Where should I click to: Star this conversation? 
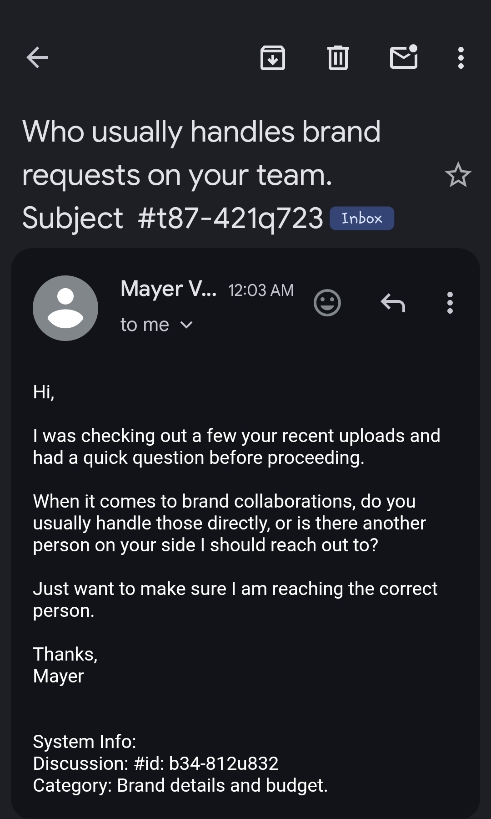(458, 175)
